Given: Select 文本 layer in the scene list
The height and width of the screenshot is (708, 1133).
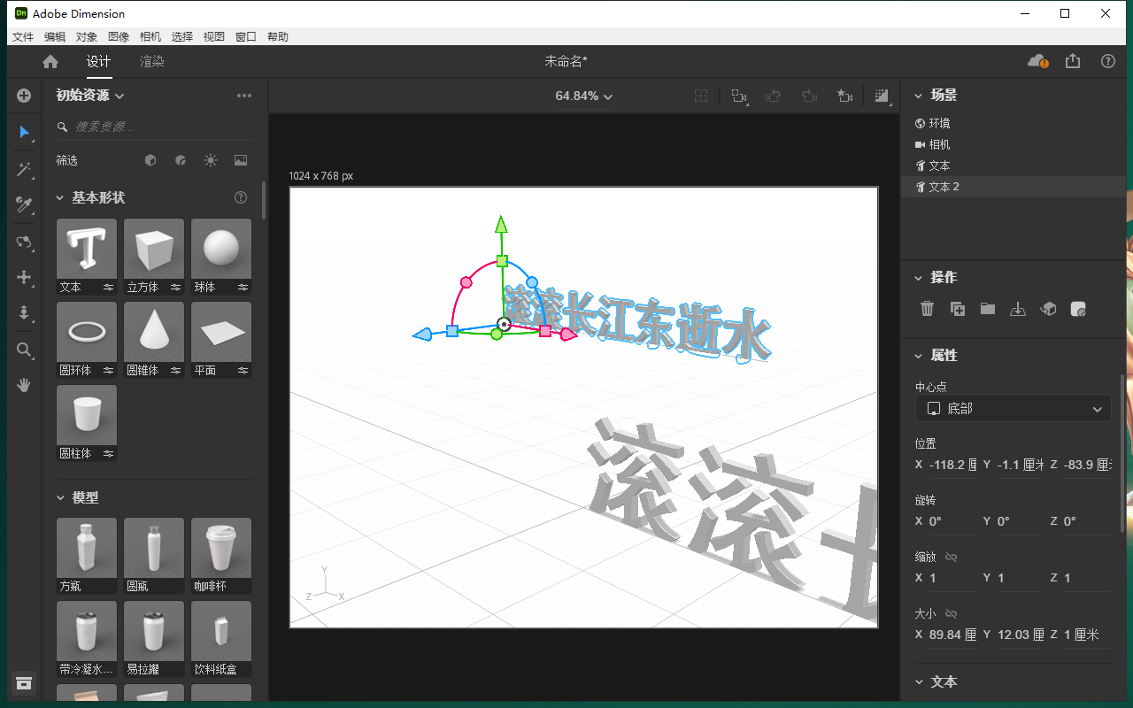Looking at the screenshot, I should (1014, 165).
